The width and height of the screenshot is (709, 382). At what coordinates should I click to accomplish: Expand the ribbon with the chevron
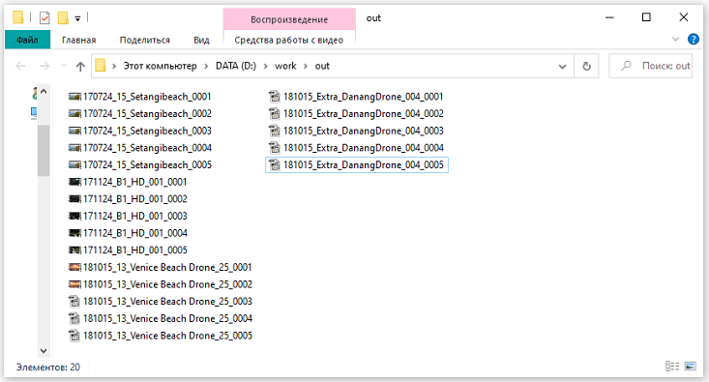675,39
